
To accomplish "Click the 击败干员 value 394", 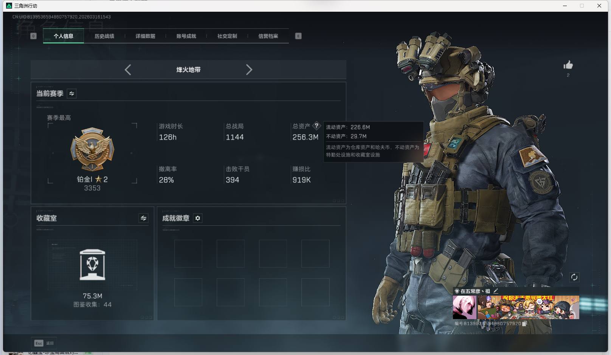I will [233, 180].
